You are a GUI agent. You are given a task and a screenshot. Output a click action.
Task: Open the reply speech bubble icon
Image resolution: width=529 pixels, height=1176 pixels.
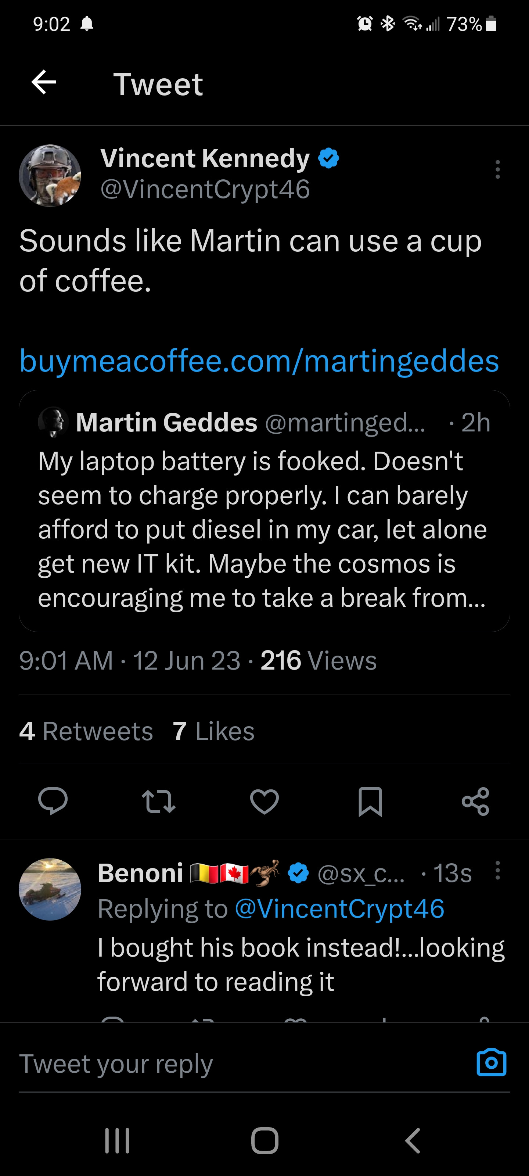[x=53, y=801]
